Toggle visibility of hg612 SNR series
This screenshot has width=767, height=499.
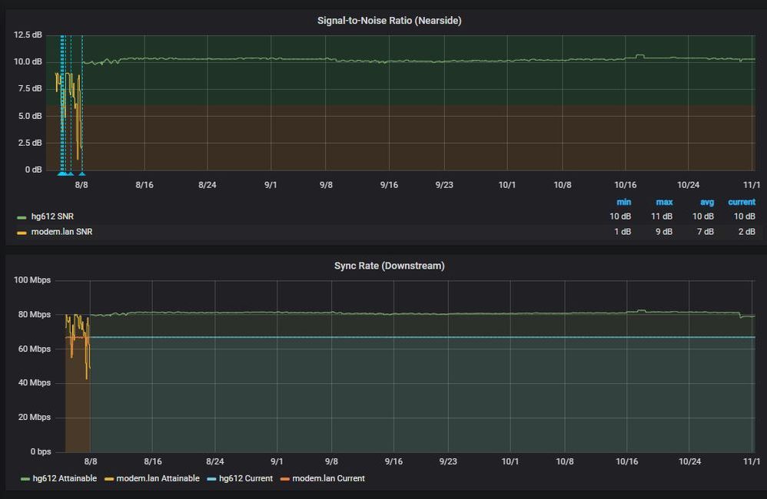(52, 216)
